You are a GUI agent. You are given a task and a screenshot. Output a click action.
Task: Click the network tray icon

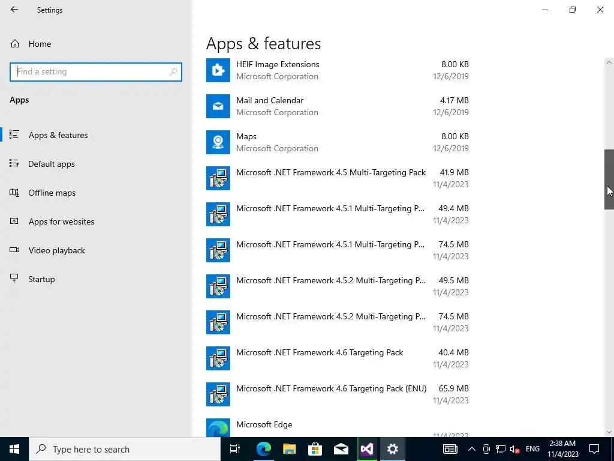point(501,449)
